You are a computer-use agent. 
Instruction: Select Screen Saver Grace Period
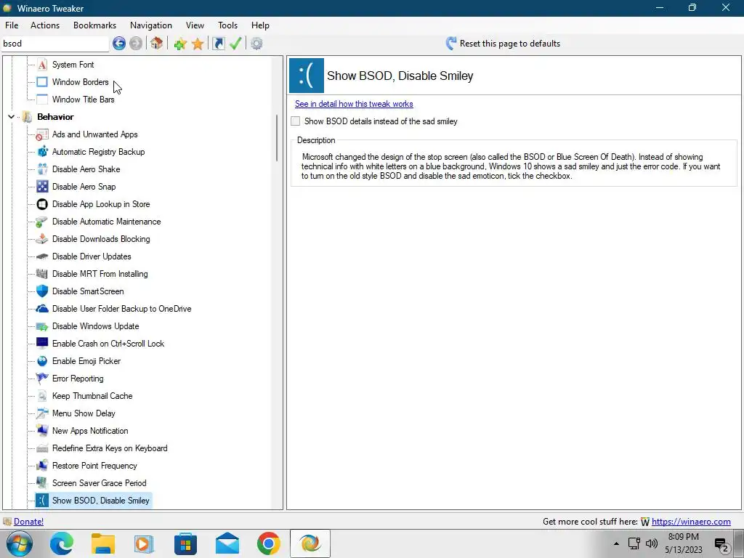point(99,483)
